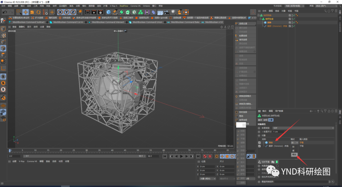342x187 pixels.
Task: Click the autokey record button
Action: (210, 156)
